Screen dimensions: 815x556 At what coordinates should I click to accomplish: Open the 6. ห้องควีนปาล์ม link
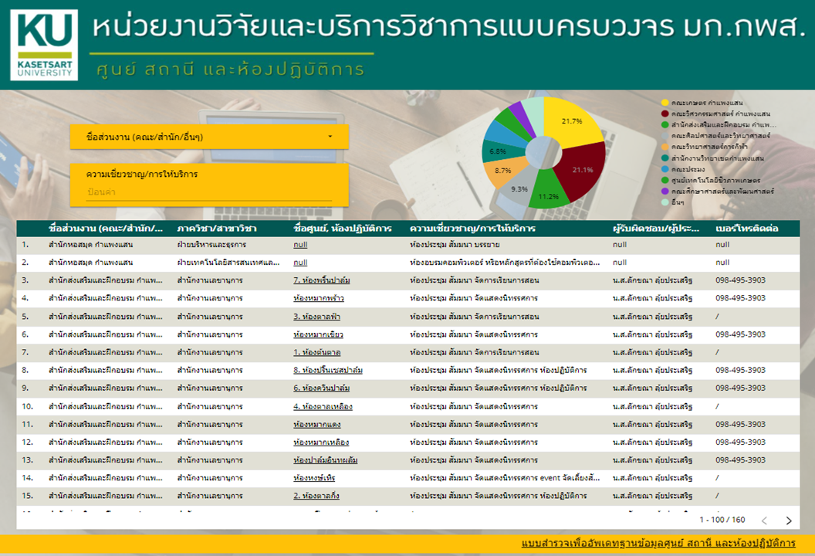pyautogui.click(x=321, y=388)
